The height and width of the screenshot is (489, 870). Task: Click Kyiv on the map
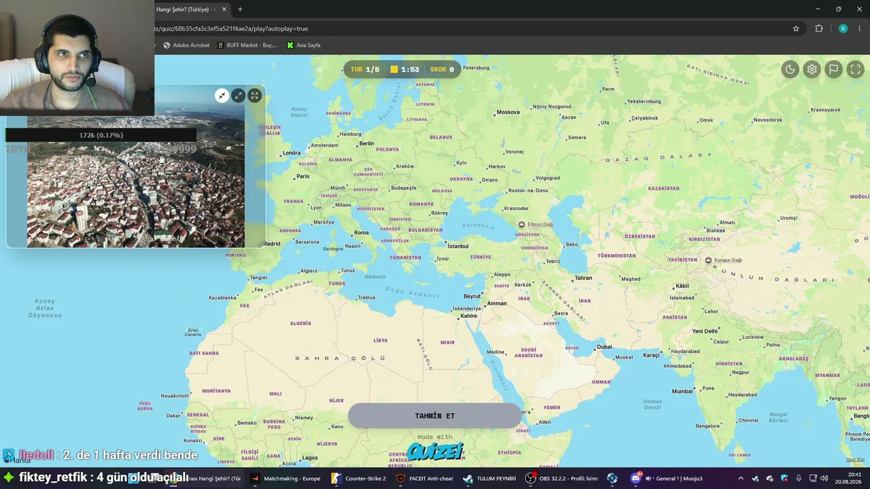coord(462,163)
